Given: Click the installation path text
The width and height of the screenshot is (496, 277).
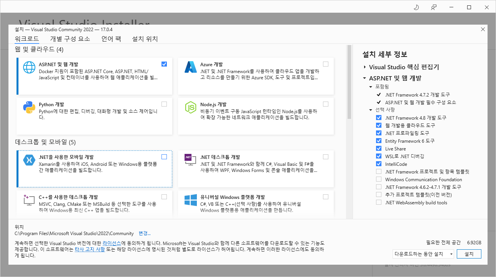Looking at the screenshot, I should click(x=74, y=234).
